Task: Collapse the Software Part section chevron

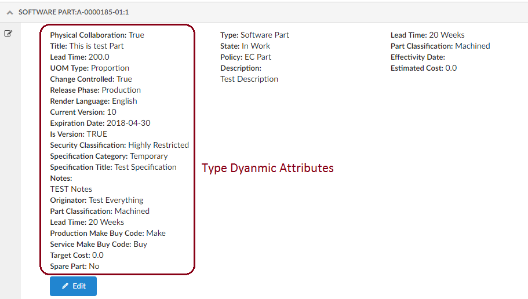Action: click(x=10, y=12)
